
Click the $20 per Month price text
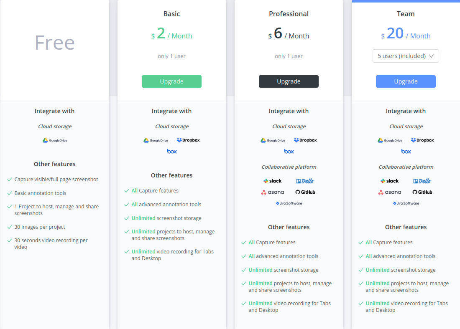[406, 35]
